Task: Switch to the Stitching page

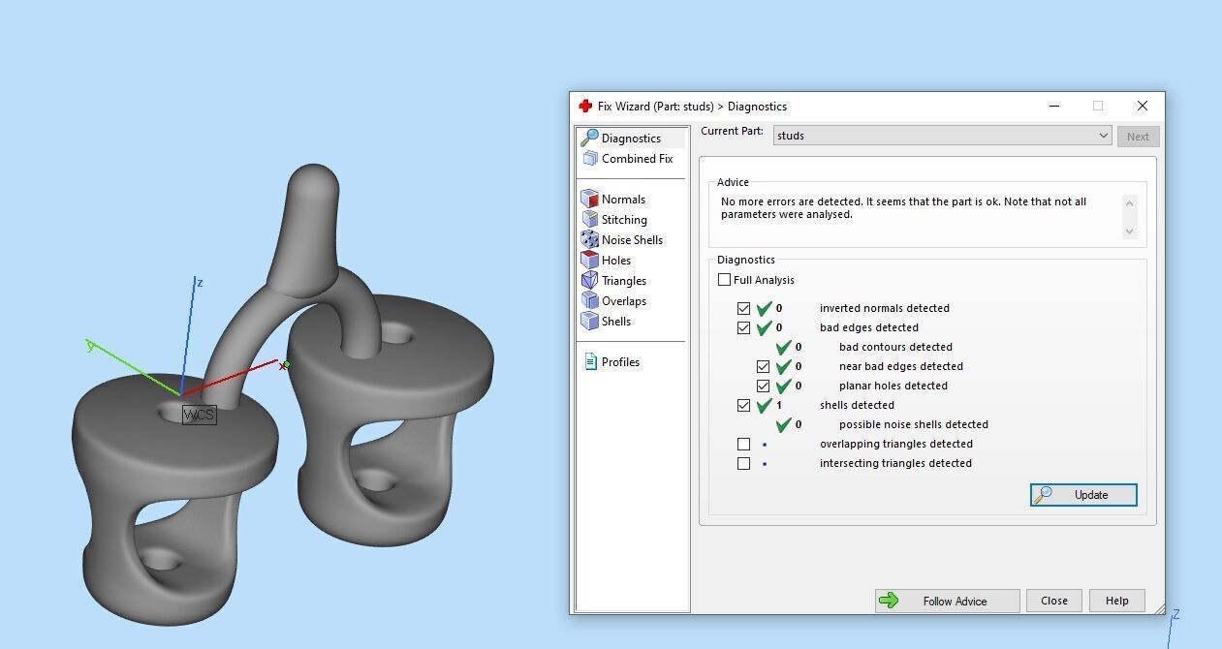Action: pyautogui.click(x=624, y=219)
